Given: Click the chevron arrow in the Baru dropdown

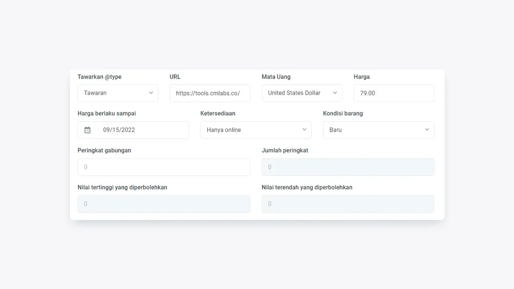Looking at the screenshot, I should click(427, 130).
